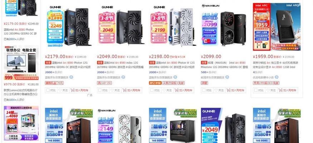Click the heart 关注 icon under ¥2049 Index card
Image resolution: width=313 pixels, height=143 pixels.
point(112,90)
